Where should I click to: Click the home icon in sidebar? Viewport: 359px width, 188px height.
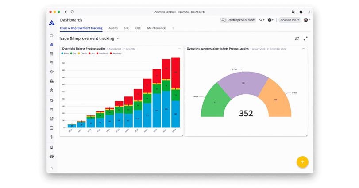tap(52, 35)
